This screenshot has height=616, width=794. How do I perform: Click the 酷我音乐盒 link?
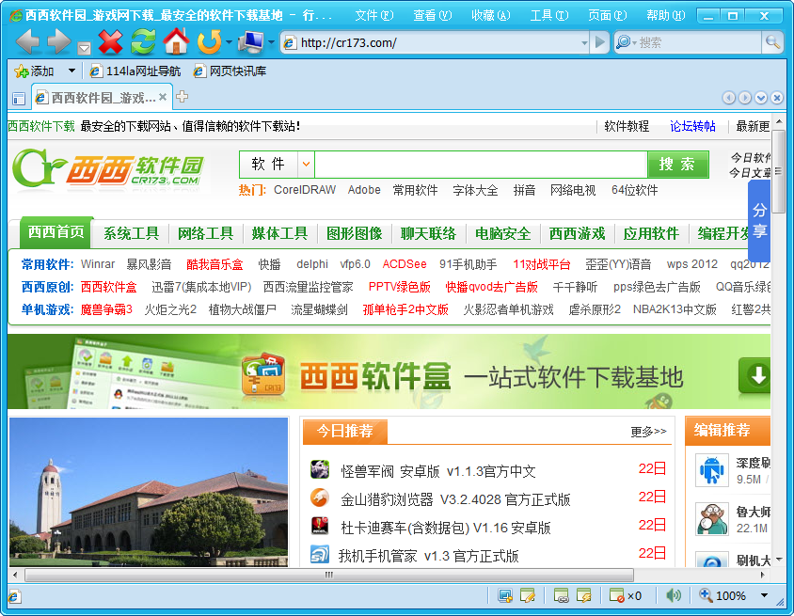[x=214, y=264]
